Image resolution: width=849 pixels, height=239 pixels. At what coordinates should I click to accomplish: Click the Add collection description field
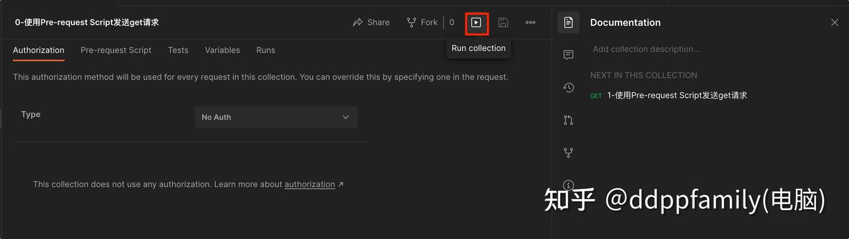[646, 49]
